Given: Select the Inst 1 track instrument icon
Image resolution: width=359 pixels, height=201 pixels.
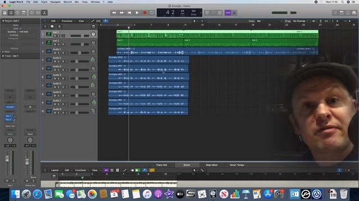Looking at the screenshot, I should (x=49, y=34).
